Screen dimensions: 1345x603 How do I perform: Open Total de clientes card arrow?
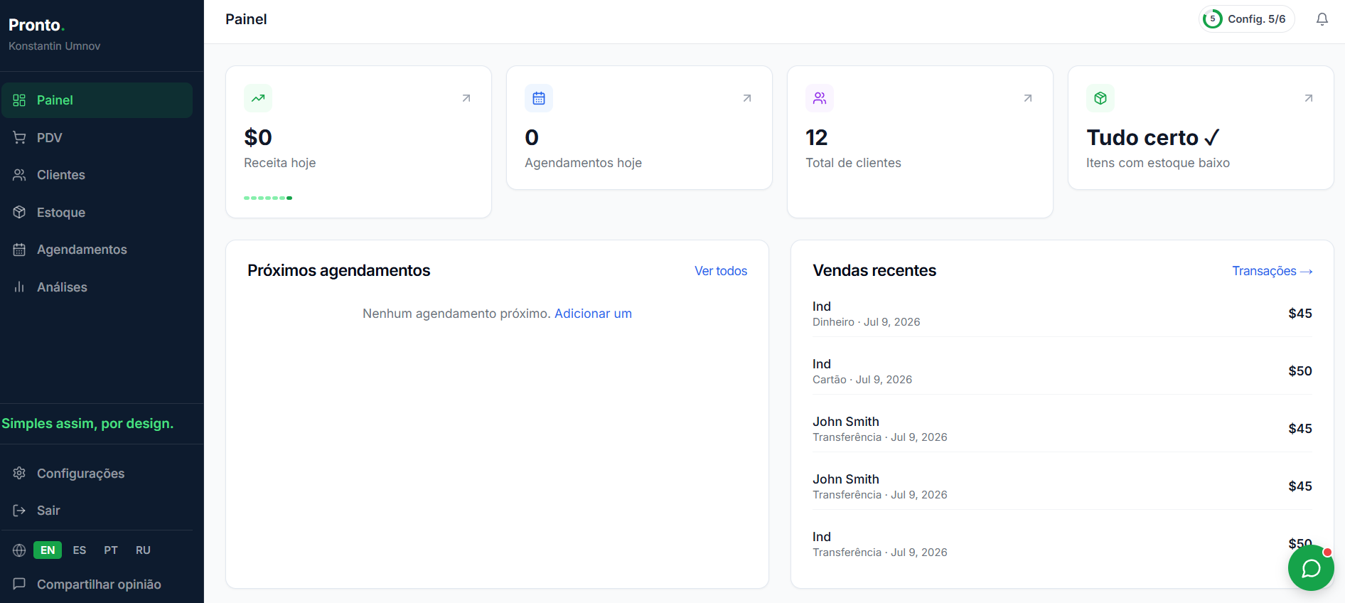tap(1028, 98)
